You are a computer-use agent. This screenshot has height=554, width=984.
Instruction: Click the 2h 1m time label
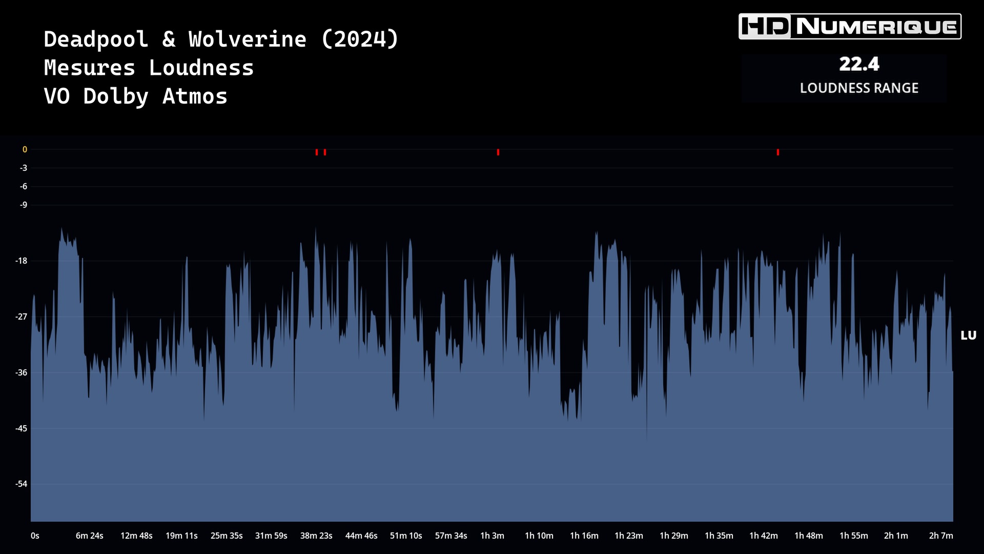(x=896, y=536)
